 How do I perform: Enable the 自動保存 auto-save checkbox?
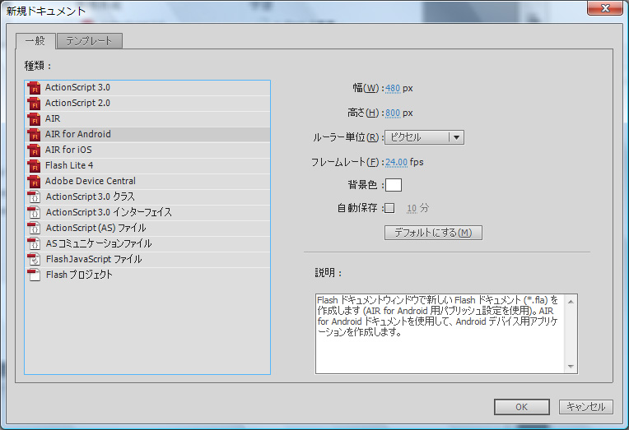(x=389, y=208)
